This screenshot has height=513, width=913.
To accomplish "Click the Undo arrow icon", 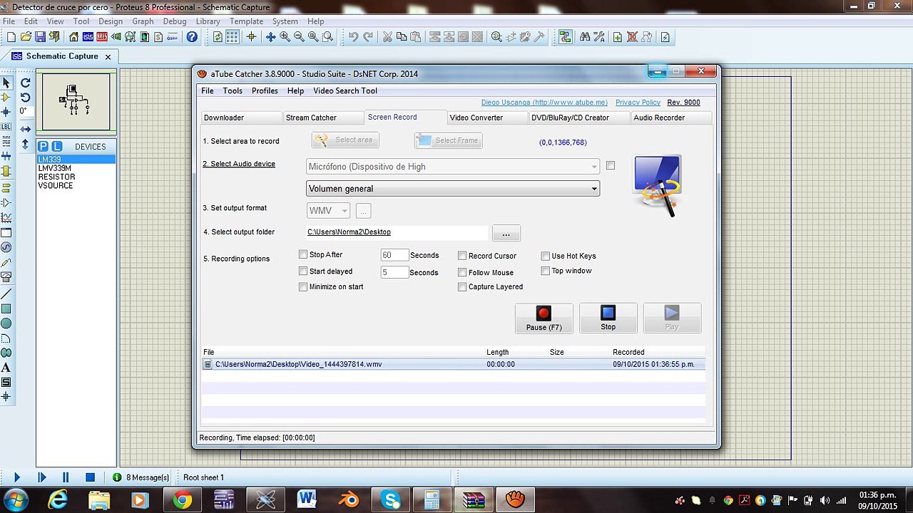I will [353, 37].
